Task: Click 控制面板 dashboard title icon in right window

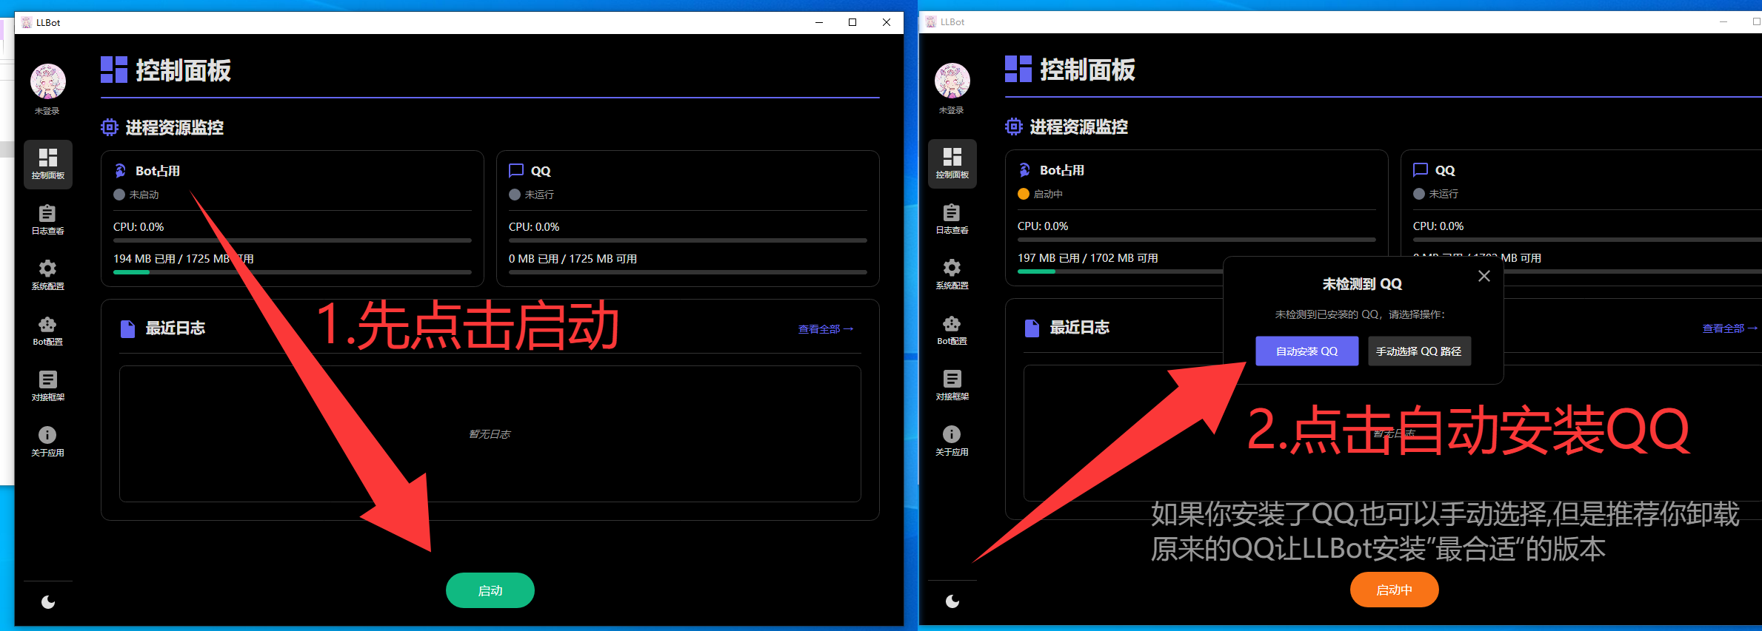Action: click(x=1018, y=69)
